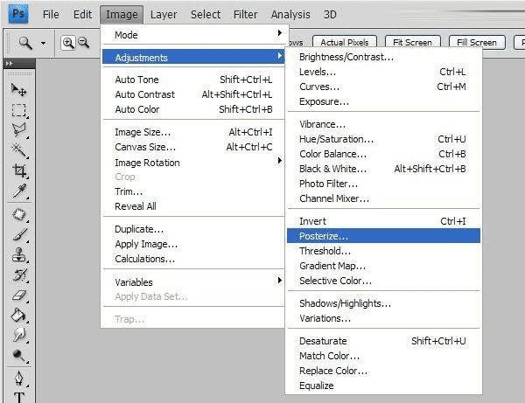This screenshot has height=403, width=525.
Task: Open the 3D menu
Action: (330, 14)
